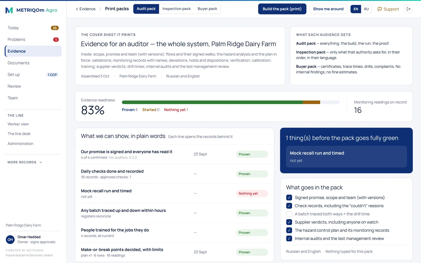Click the OH user avatar
This screenshot has width=421, height=263.
pos(10,239)
